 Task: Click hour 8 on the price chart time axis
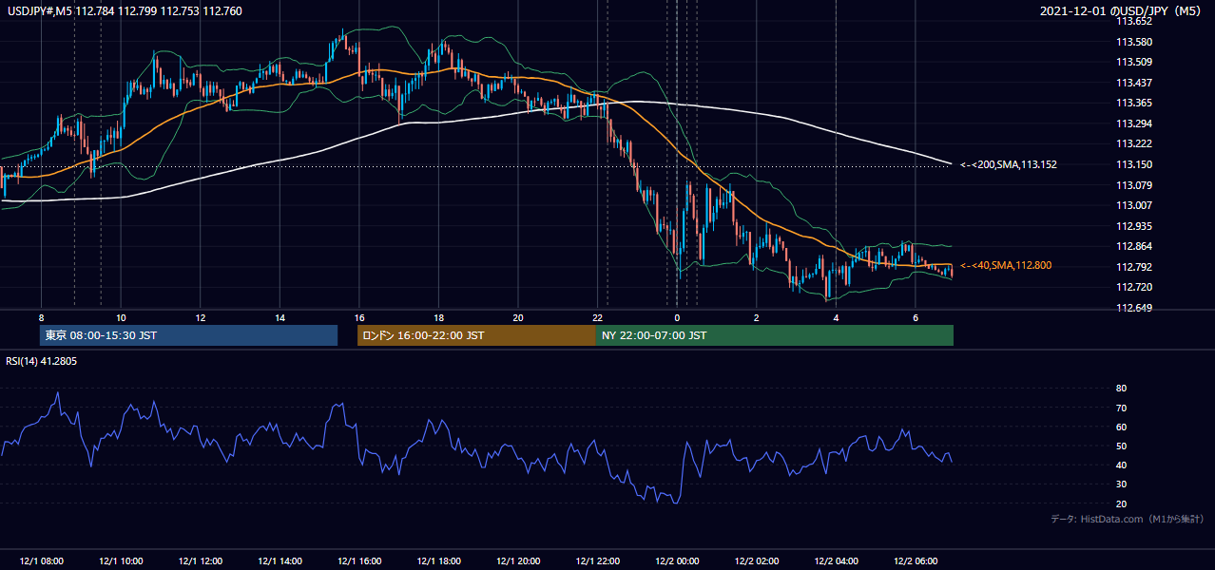click(x=41, y=316)
